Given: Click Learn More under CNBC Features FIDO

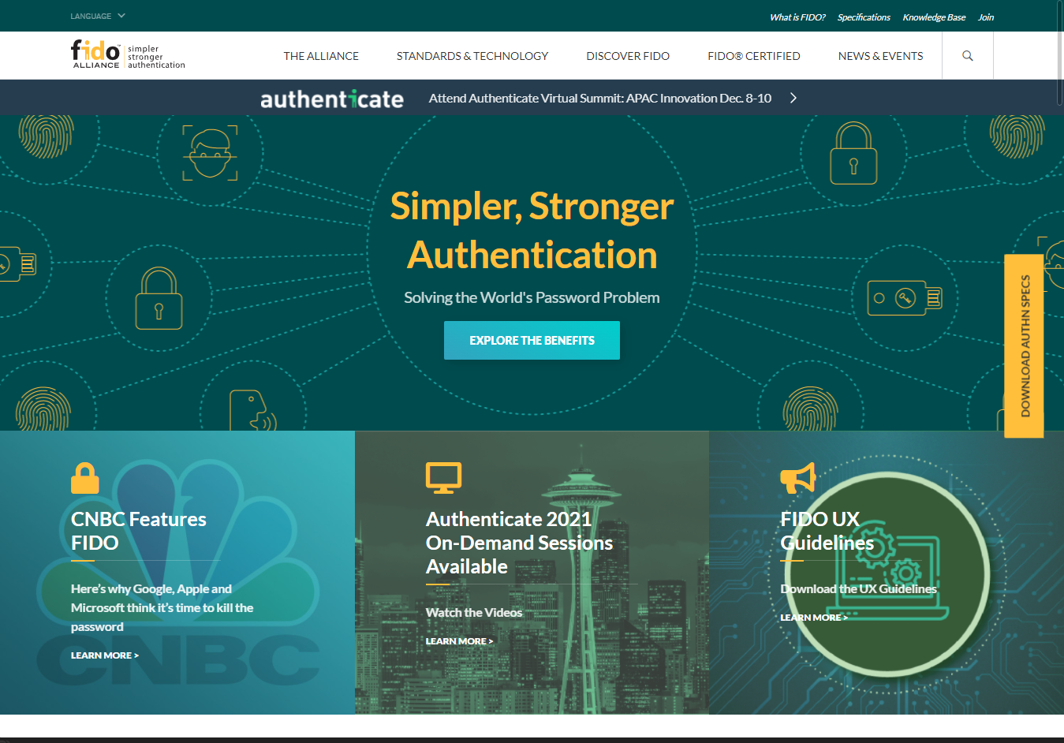Looking at the screenshot, I should (105, 655).
